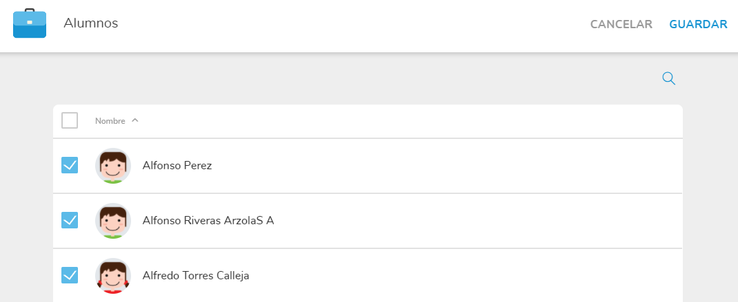Click empty space in Alfonso Perez's row
The height and width of the screenshot is (302, 738).
[x=448, y=166]
